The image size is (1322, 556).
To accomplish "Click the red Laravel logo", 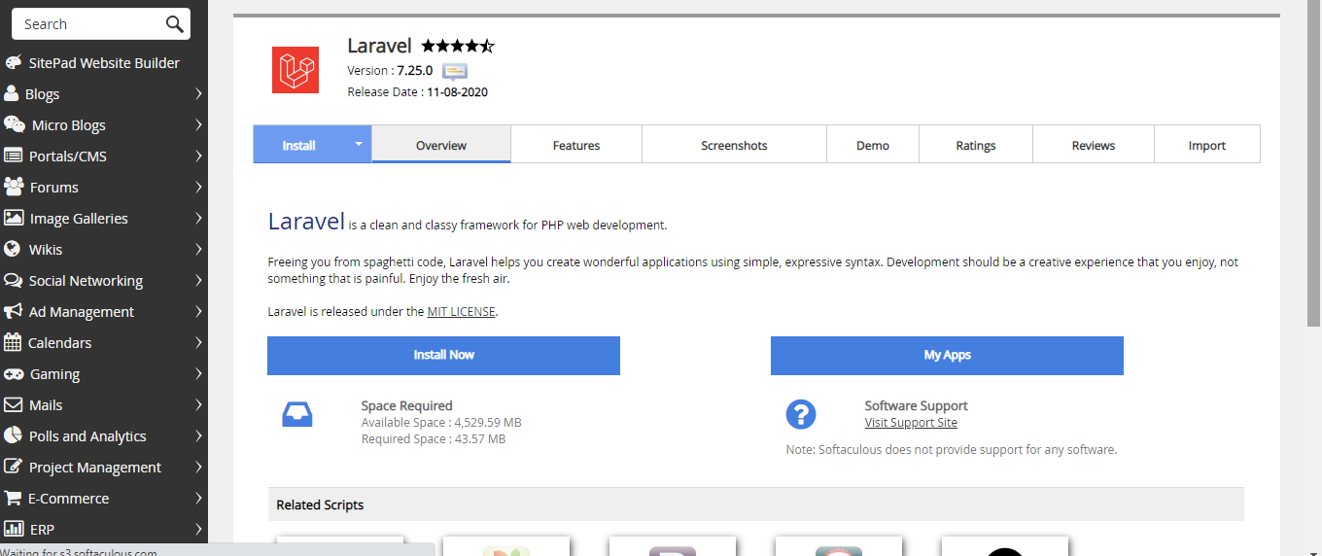I will coord(296,70).
